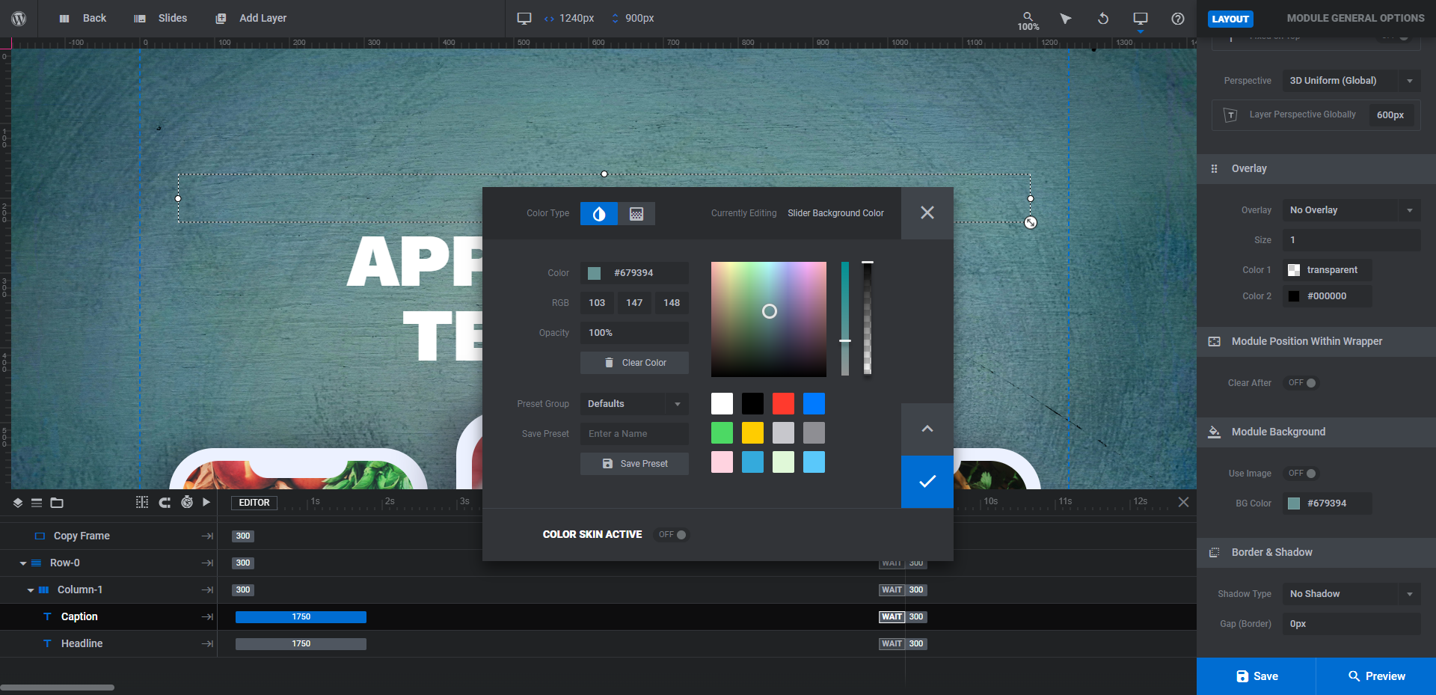Click the Save Preset name field

pyautogui.click(x=634, y=434)
